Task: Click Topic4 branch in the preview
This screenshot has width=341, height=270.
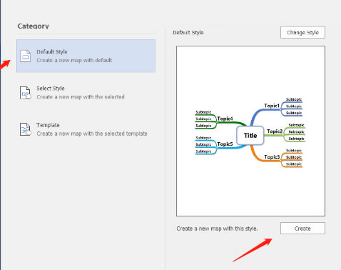Action: click(225, 119)
